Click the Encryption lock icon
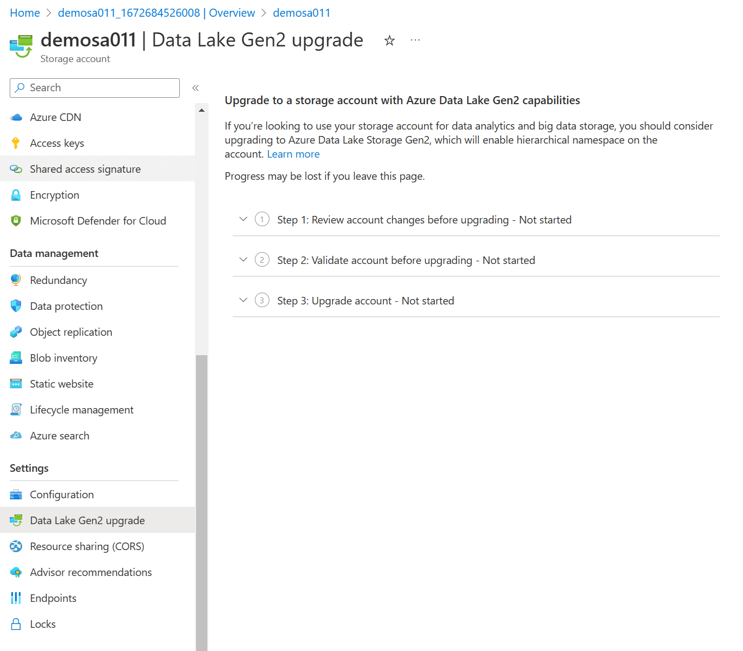Screen dimensions: 743x651 click(16, 195)
